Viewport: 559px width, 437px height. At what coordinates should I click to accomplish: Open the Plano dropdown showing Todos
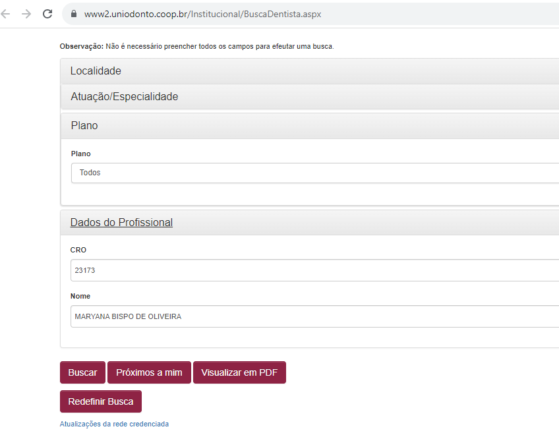coord(315,173)
